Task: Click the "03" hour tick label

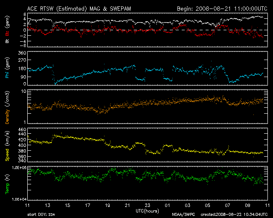Action: 188,206
